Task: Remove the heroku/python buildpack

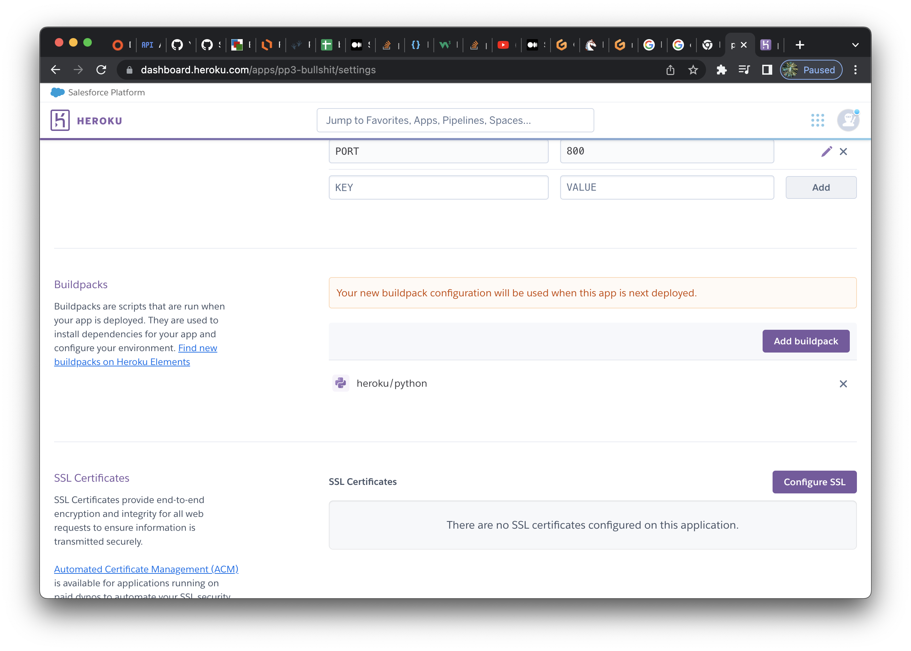Action: (x=843, y=383)
